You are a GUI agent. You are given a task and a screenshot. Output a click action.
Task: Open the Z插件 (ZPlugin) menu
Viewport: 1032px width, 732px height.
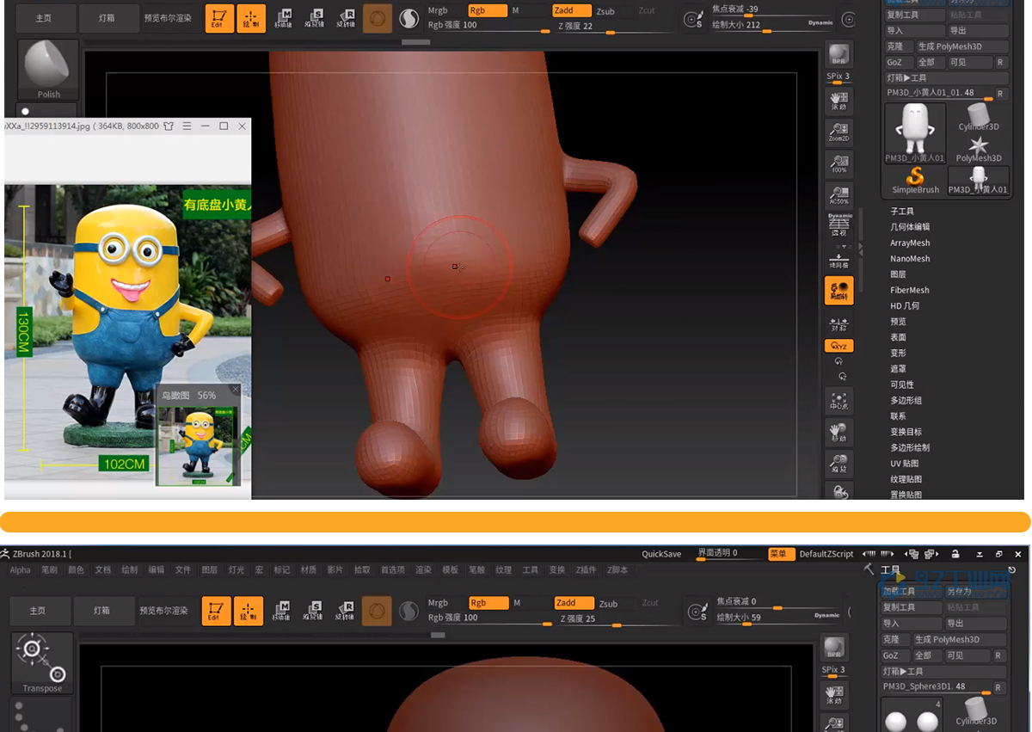586,570
